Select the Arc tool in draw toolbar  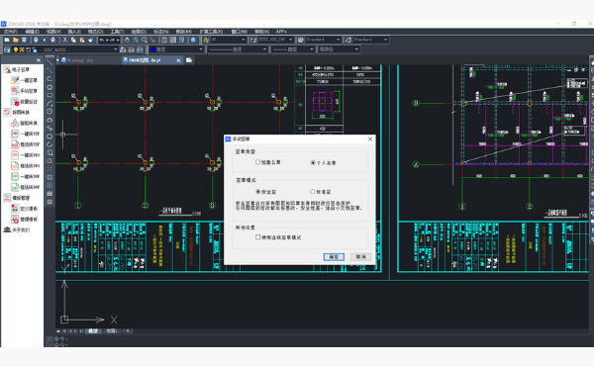pos(49,103)
